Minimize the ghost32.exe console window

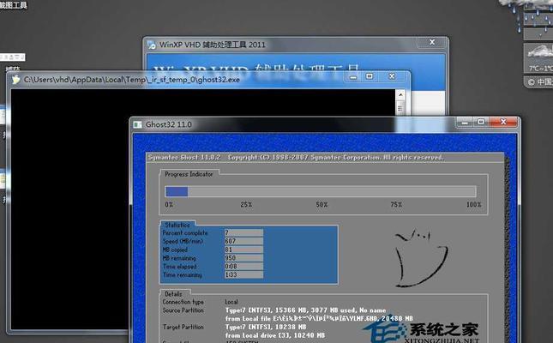(353, 76)
